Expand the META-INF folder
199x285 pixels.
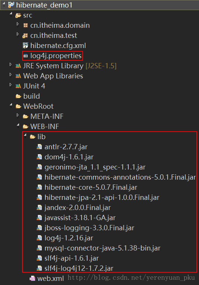click(x=18, y=115)
